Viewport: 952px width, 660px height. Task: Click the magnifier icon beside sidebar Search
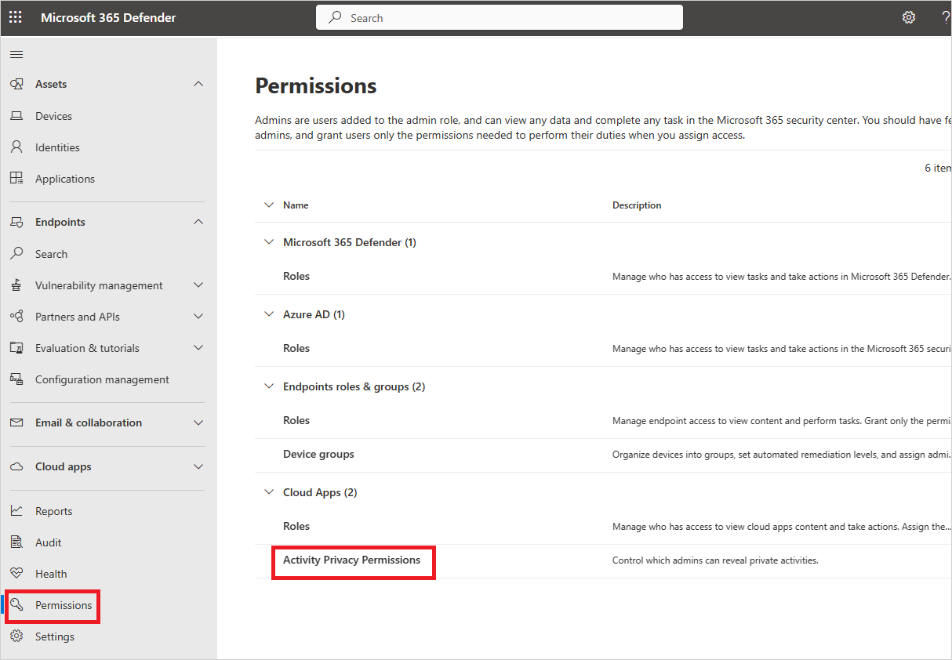click(16, 254)
